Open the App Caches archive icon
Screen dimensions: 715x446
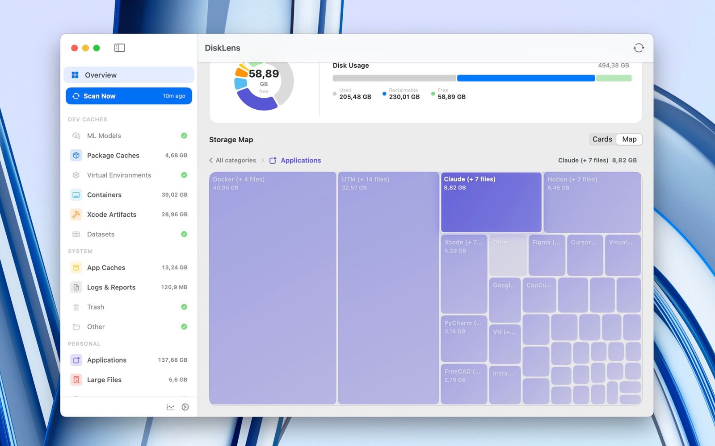tap(76, 268)
